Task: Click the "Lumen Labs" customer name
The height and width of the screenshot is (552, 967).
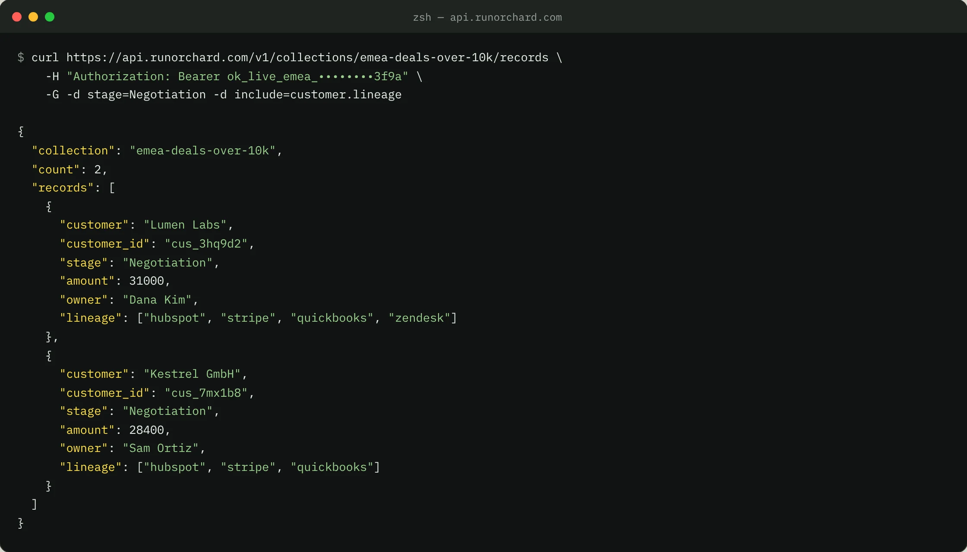Action: [x=185, y=225]
